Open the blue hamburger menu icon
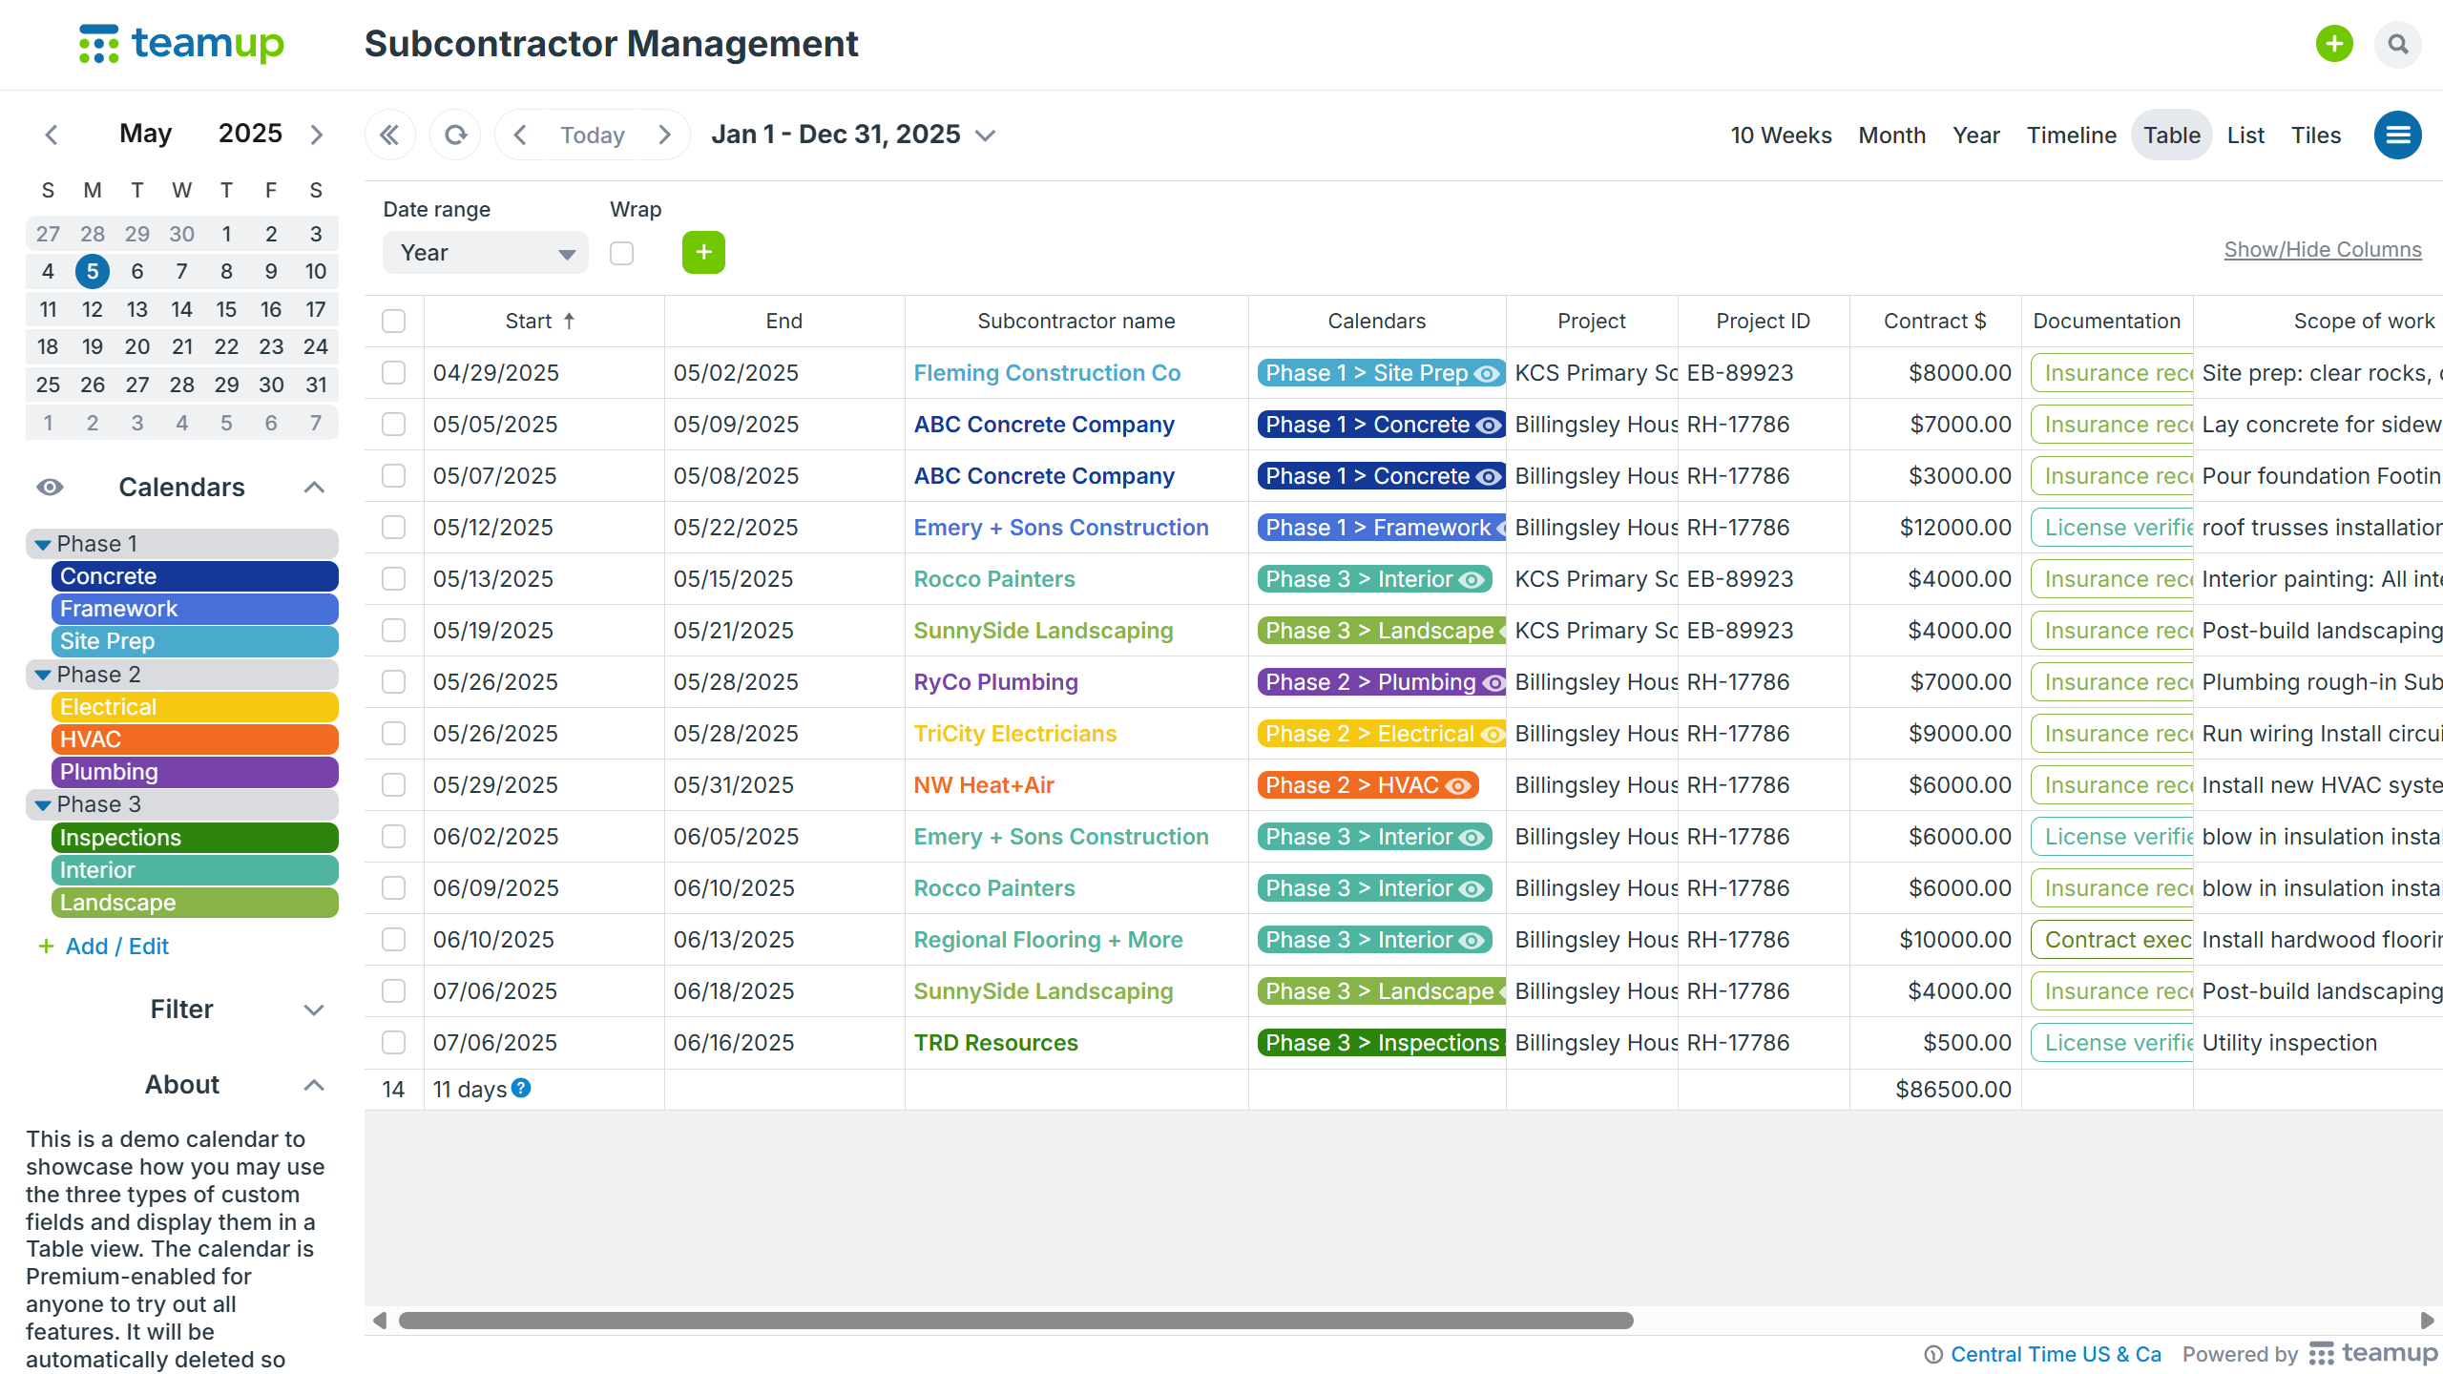The image size is (2443, 1374). tap(2397, 135)
